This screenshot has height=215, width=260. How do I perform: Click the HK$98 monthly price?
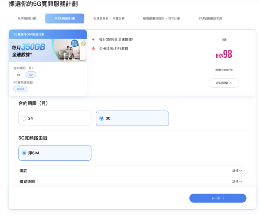point(224,54)
